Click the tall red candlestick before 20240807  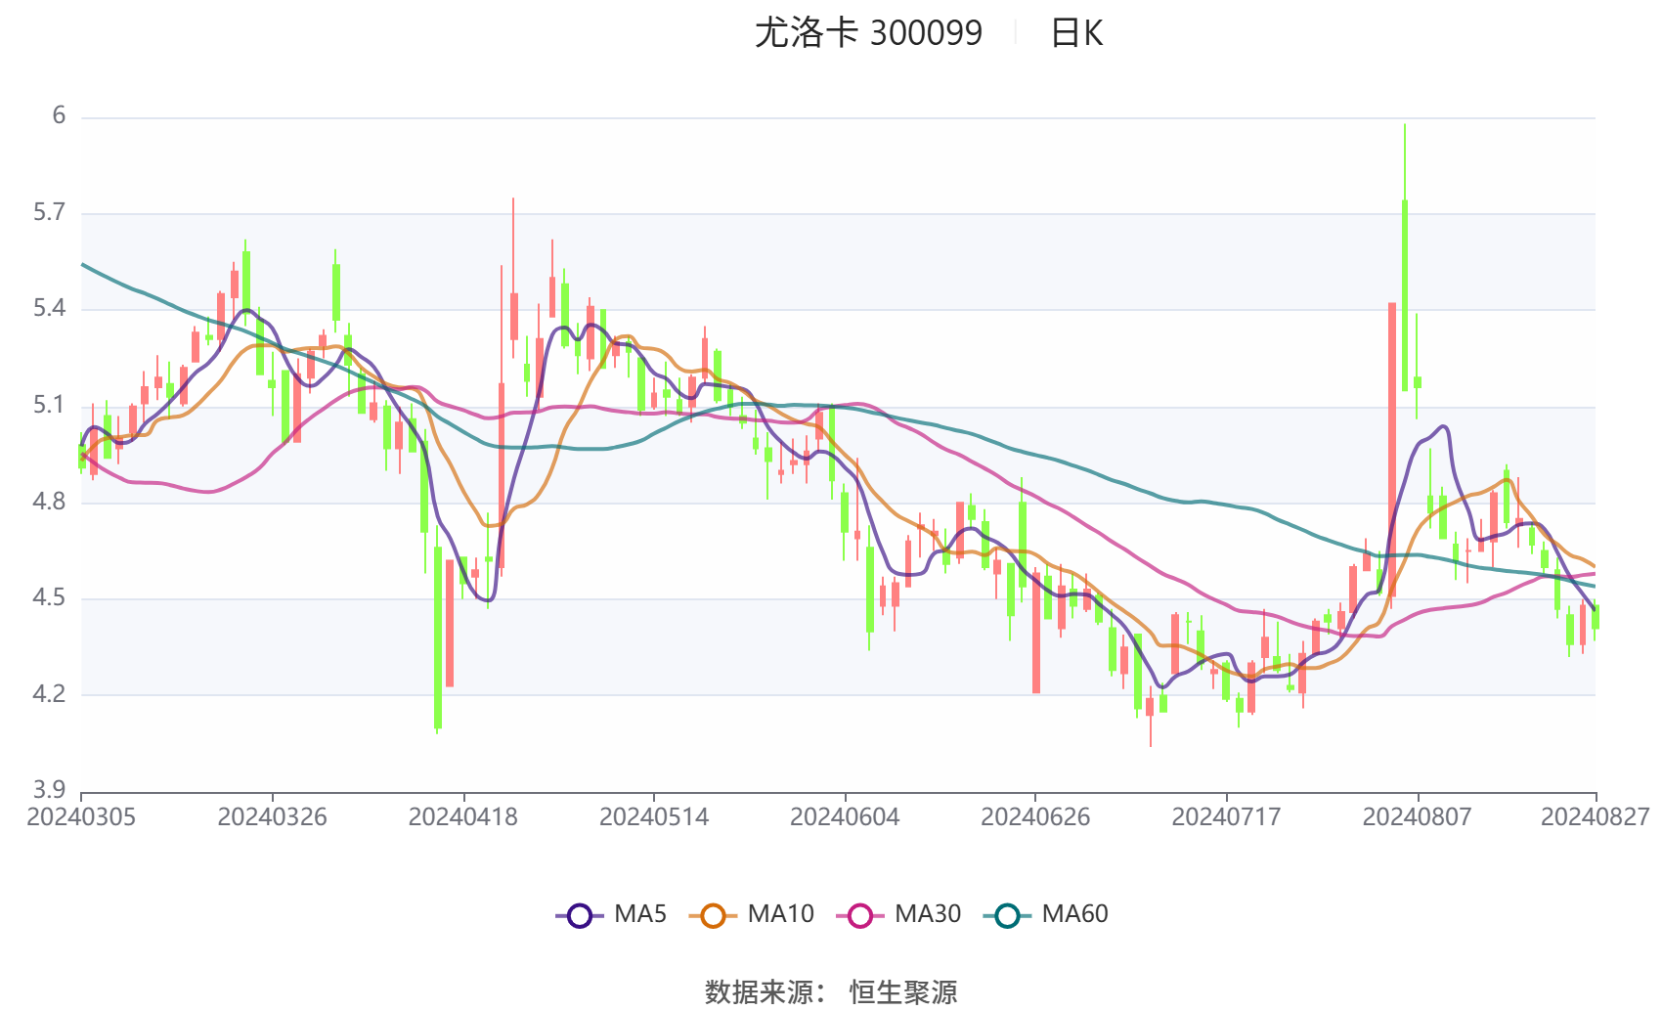1392,450
